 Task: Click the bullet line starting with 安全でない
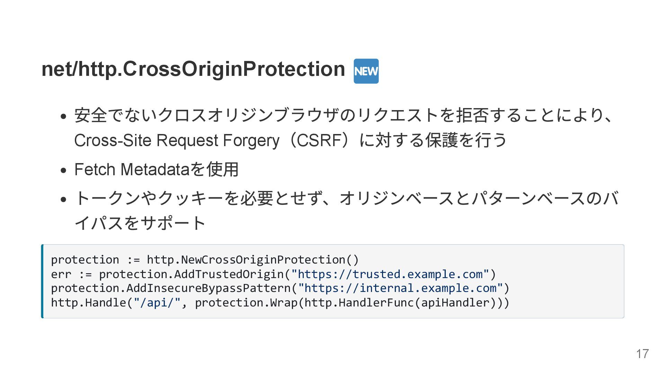point(343,116)
